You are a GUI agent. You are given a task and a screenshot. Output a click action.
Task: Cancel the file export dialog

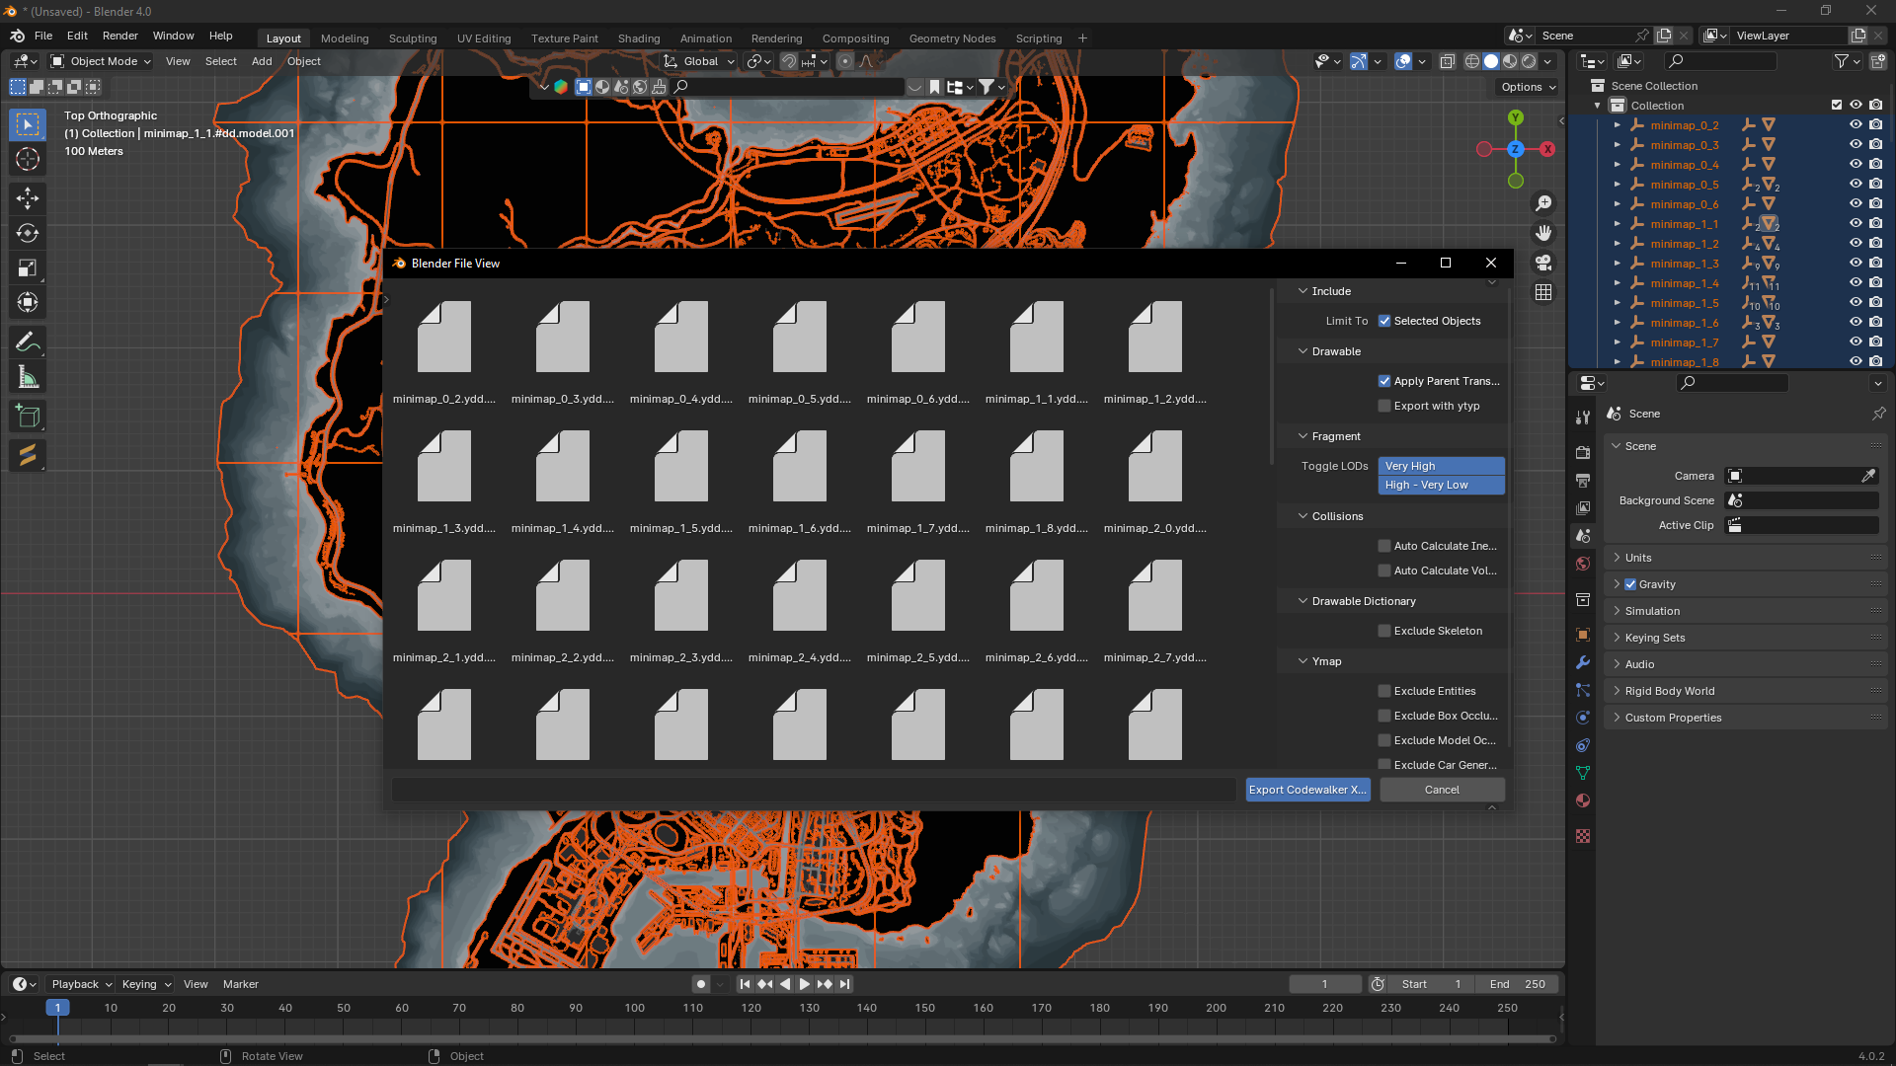click(x=1442, y=790)
